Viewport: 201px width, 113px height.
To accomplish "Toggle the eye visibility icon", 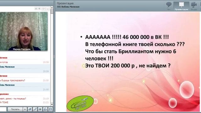I will coord(40,109).
